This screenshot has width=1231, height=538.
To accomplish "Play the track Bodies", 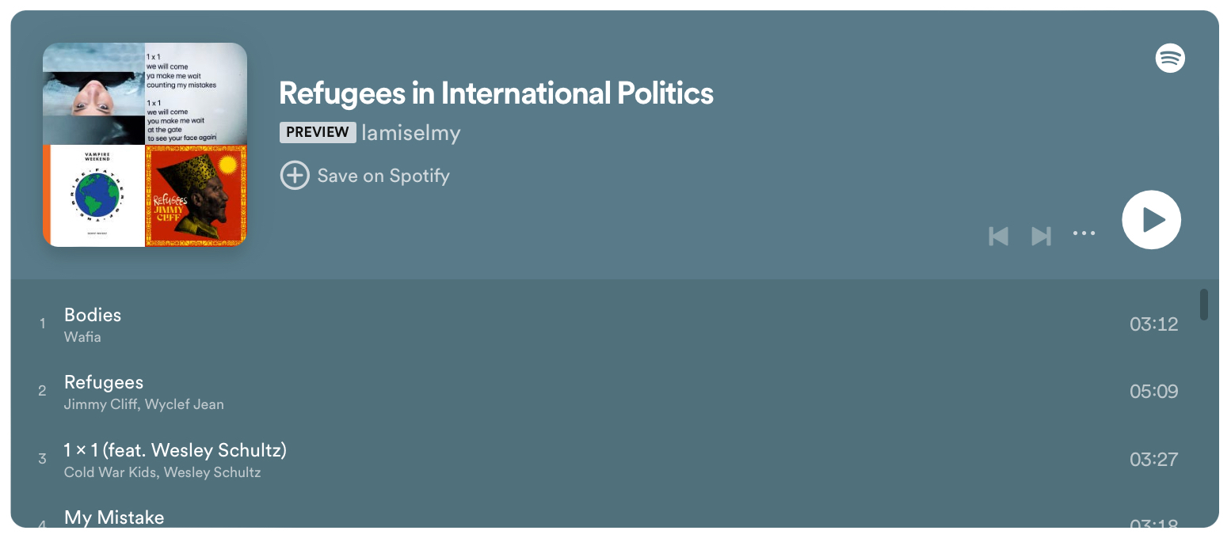I will [93, 315].
